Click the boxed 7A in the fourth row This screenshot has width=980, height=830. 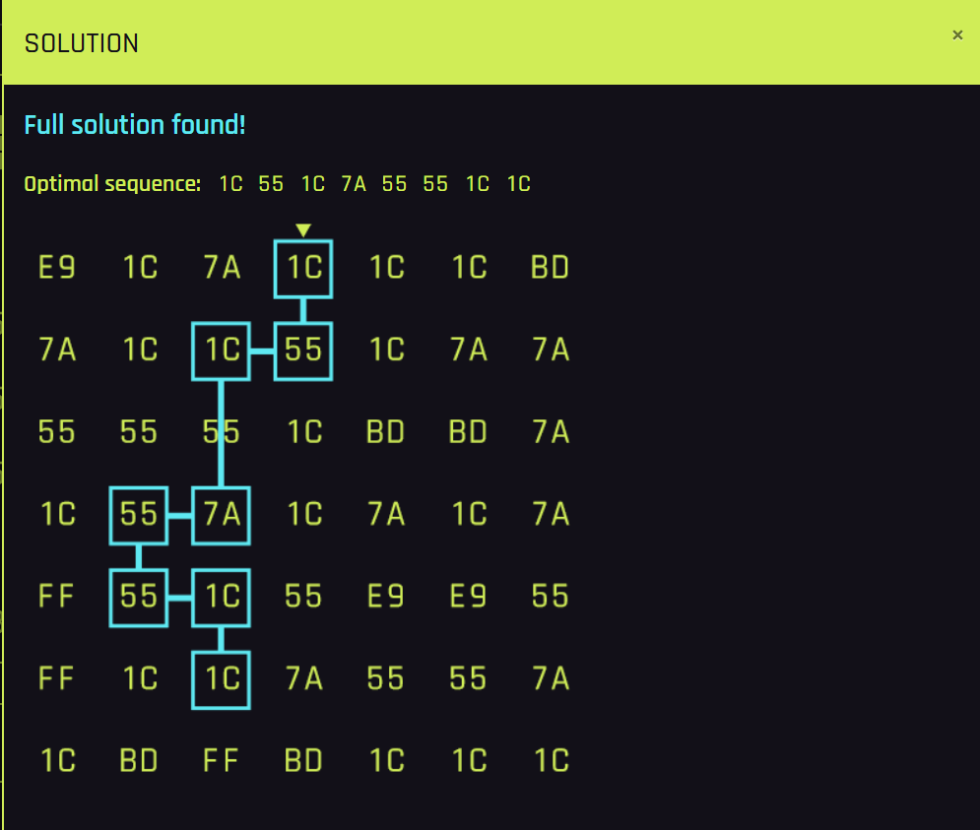coord(222,516)
